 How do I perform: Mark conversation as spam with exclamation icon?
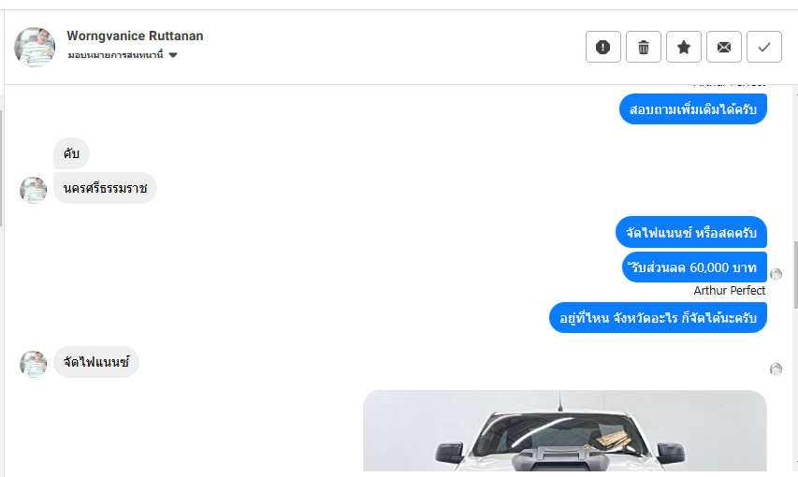603,47
